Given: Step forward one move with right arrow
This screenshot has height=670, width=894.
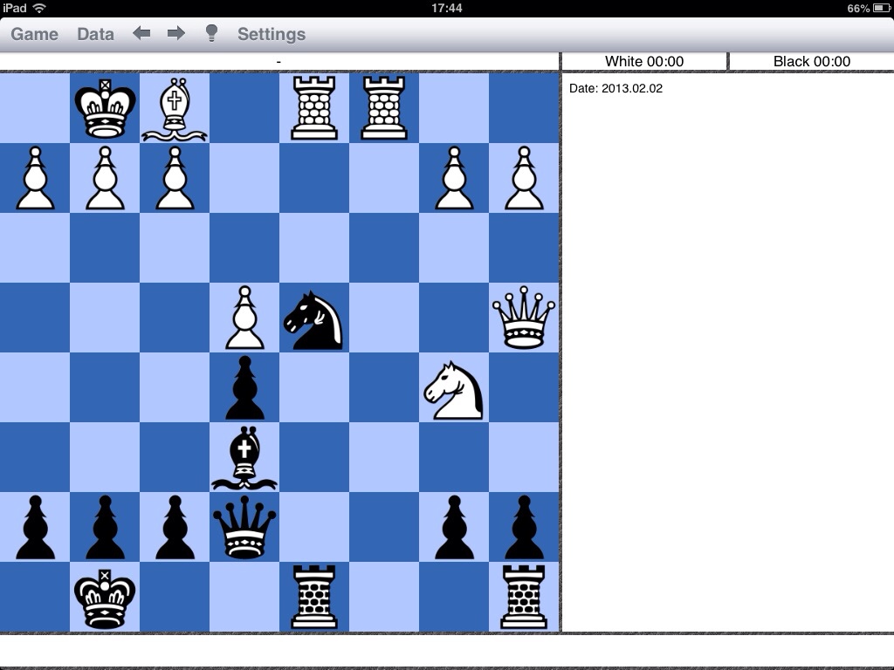Looking at the screenshot, I should coord(175,33).
